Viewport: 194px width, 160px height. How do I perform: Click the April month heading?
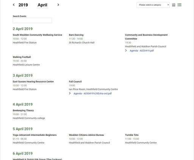pos(42,5)
